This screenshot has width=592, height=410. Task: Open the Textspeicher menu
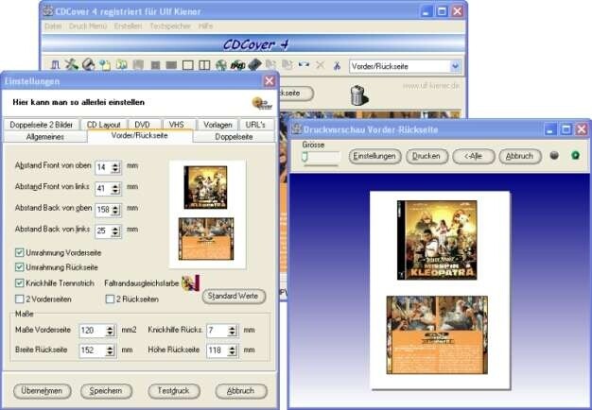[x=170, y=26]
